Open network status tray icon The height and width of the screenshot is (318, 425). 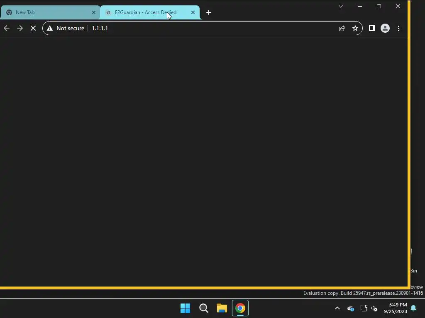pyautogui.click(x=364, y=308)
